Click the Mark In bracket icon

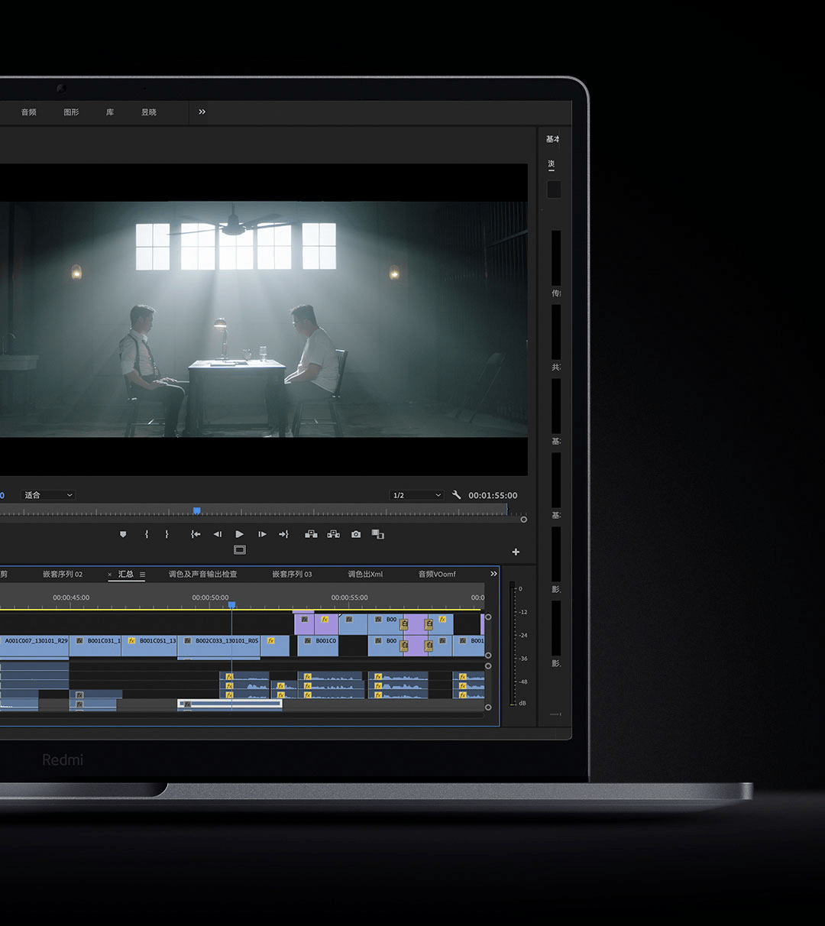pyautogui.click(x=147, y=534)
